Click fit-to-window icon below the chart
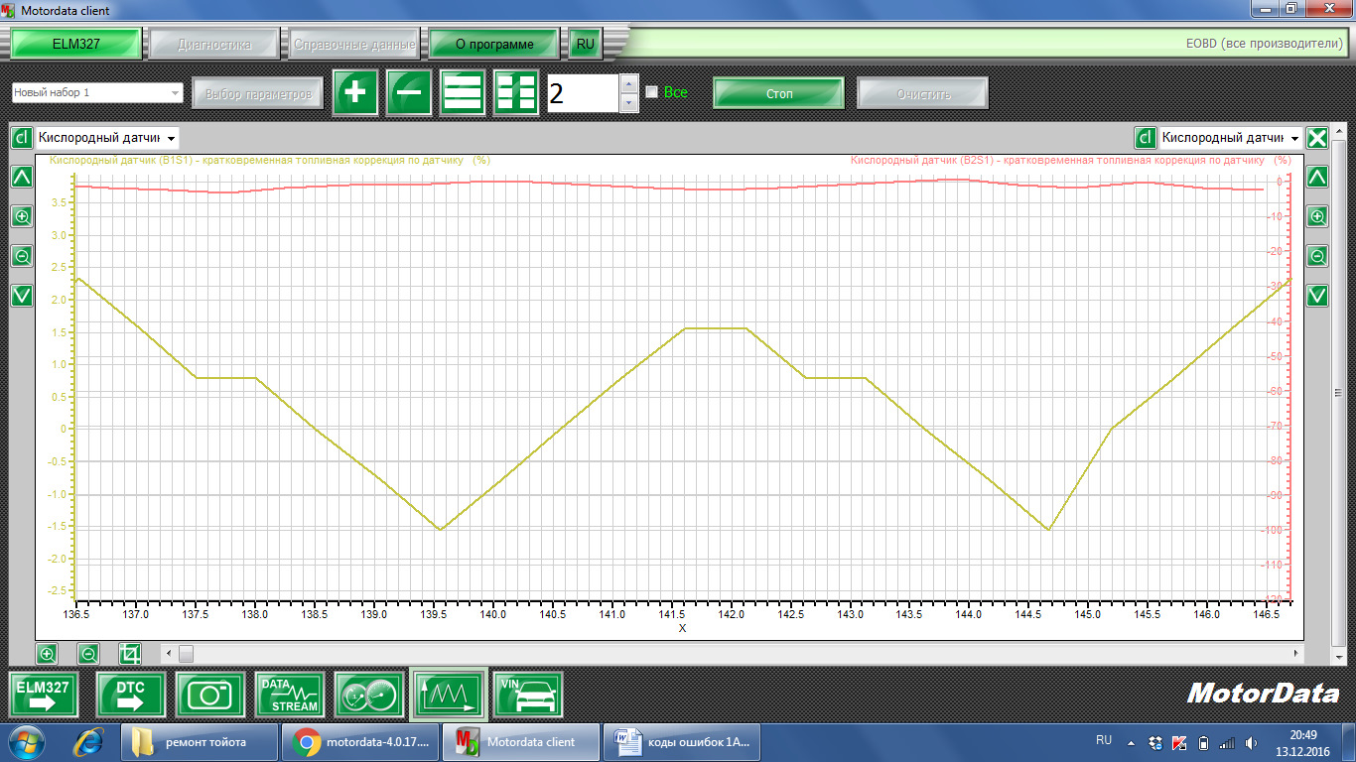The width and height of the screenshot is (1356, 762). (130, 654)
